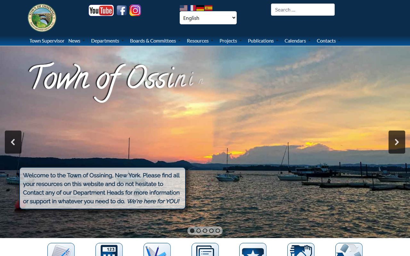This screenshot has width=410, height=256.
Task: Click into the Search field
Action: coord(303,10)
